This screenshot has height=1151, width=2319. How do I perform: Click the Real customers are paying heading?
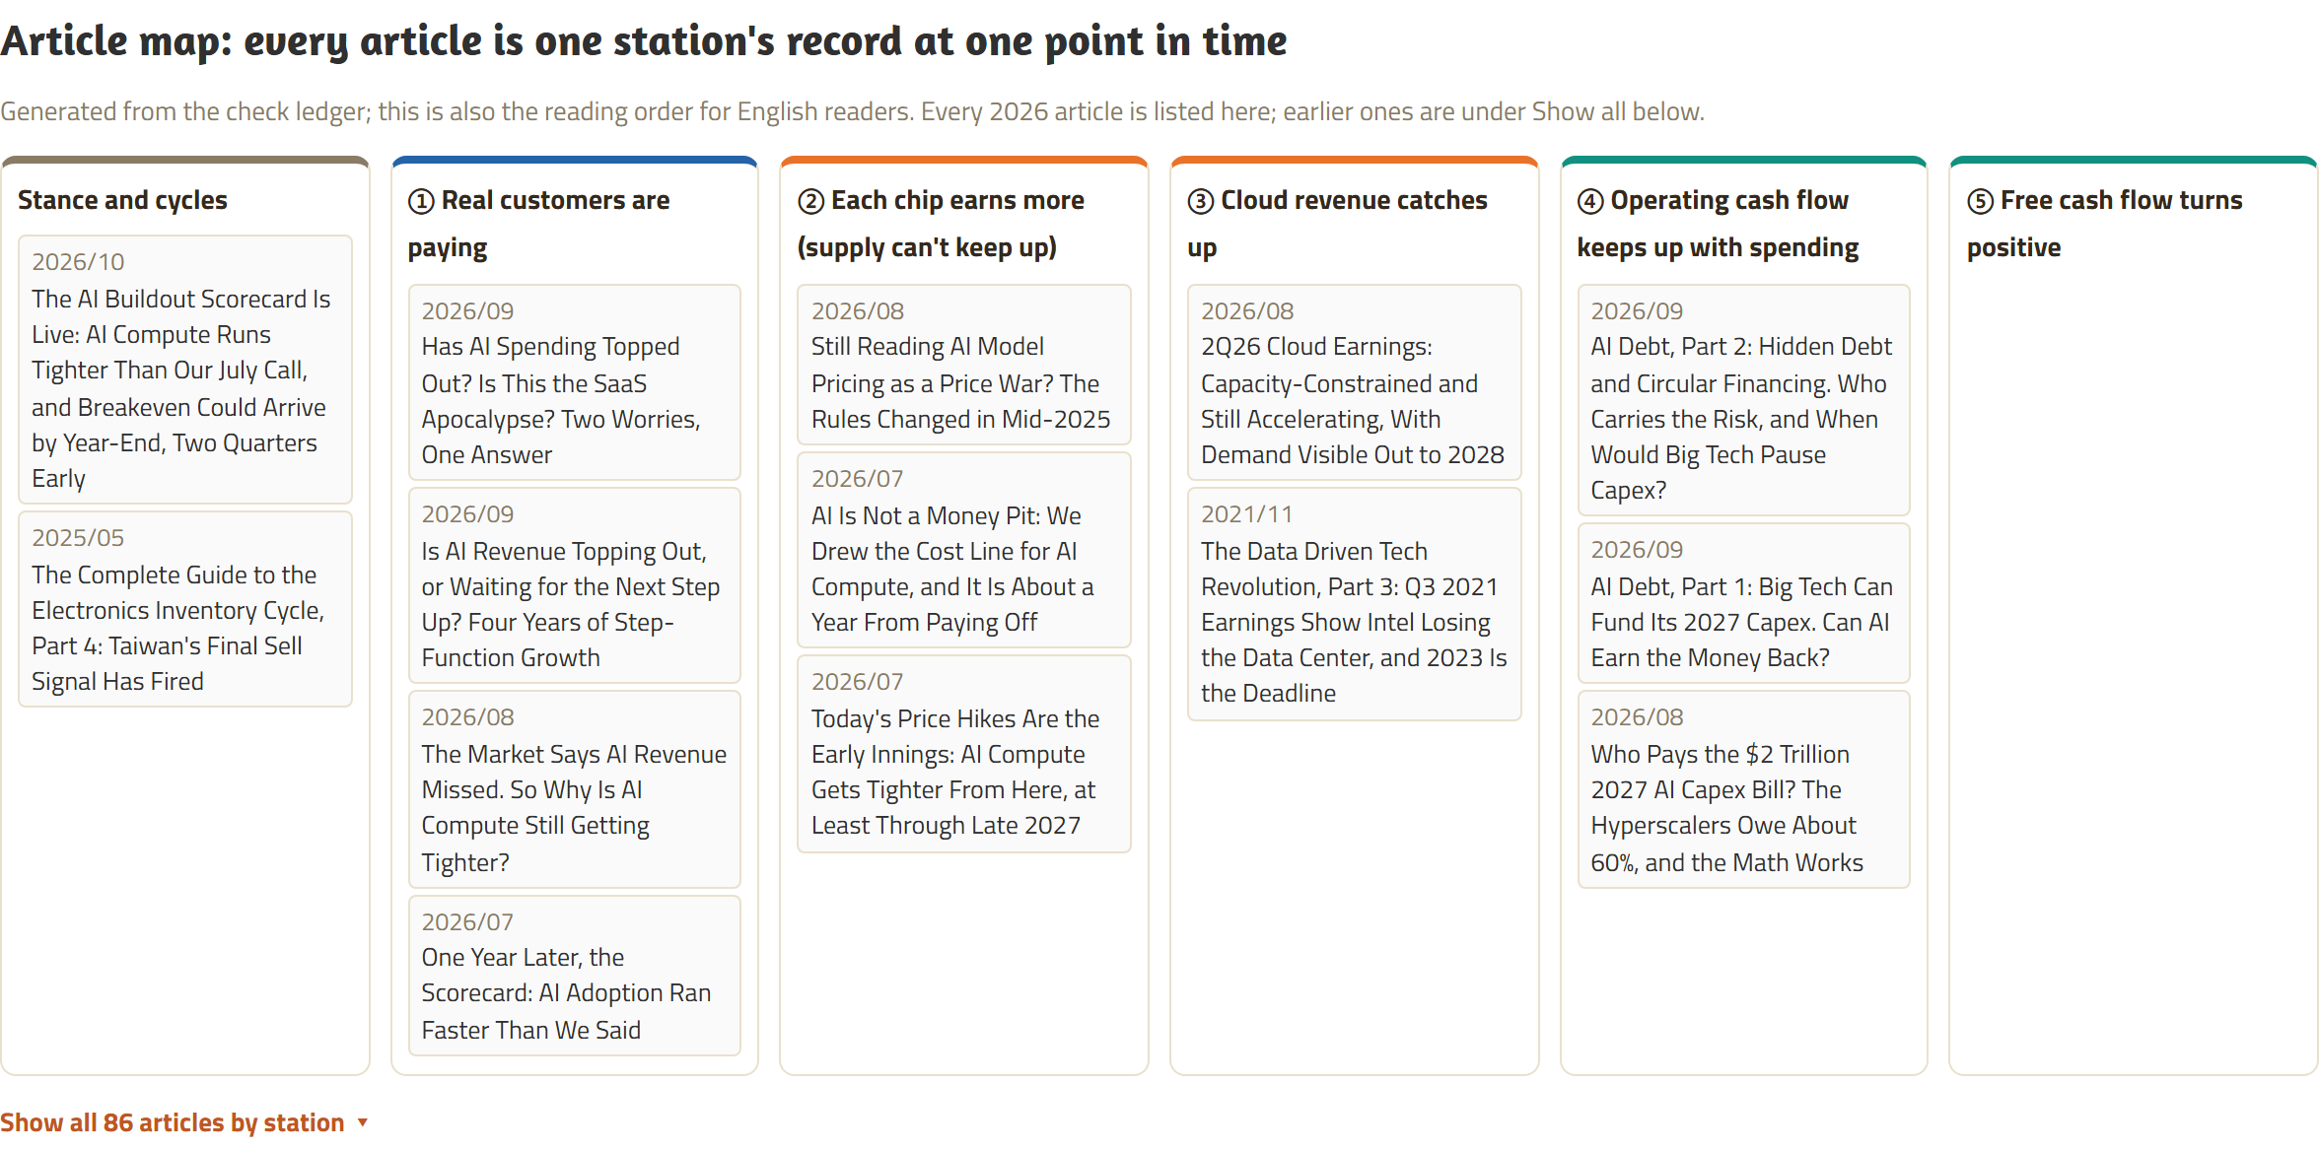(539, 224)
